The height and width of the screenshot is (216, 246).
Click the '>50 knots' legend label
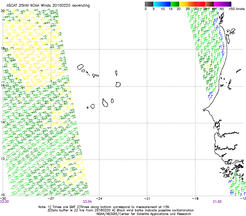[236, 9]
